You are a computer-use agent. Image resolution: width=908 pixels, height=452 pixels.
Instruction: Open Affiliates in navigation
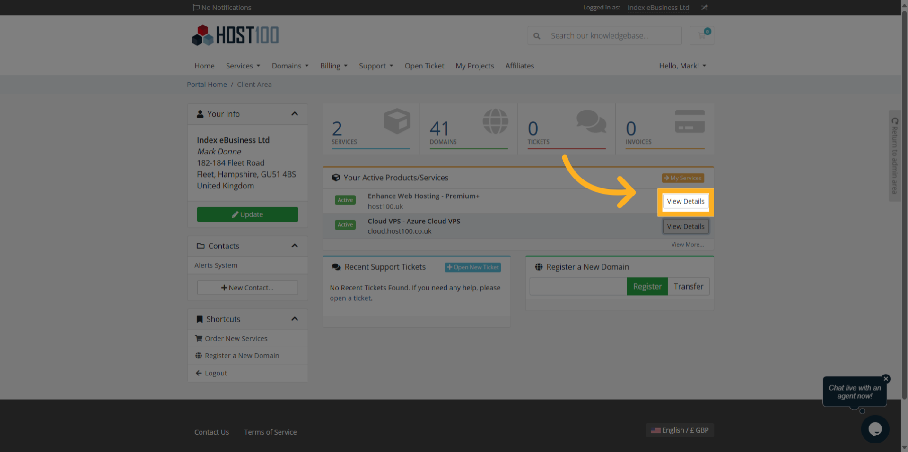(519, 66)
